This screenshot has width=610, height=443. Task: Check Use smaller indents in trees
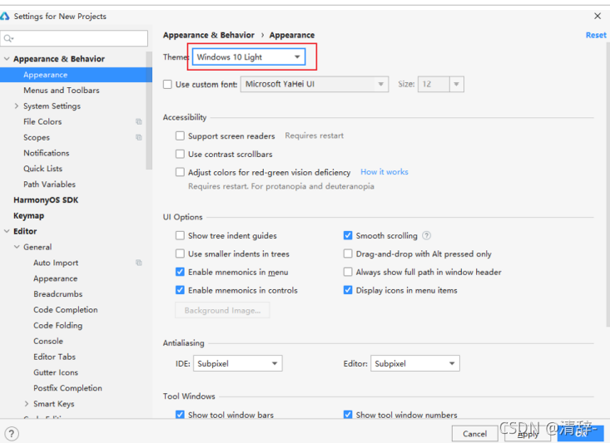tap(180, 253)
